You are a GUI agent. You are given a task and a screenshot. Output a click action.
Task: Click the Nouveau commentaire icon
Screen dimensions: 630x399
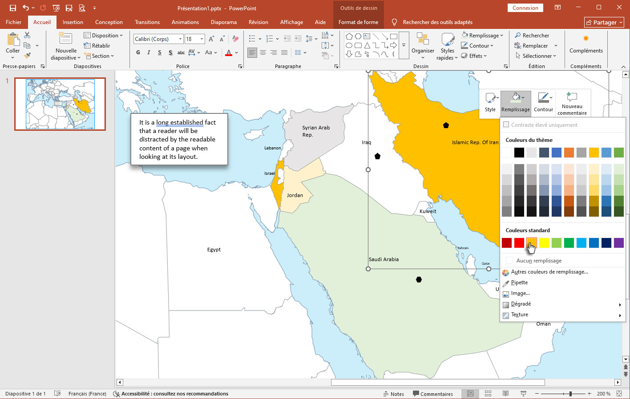coord(572,103)
